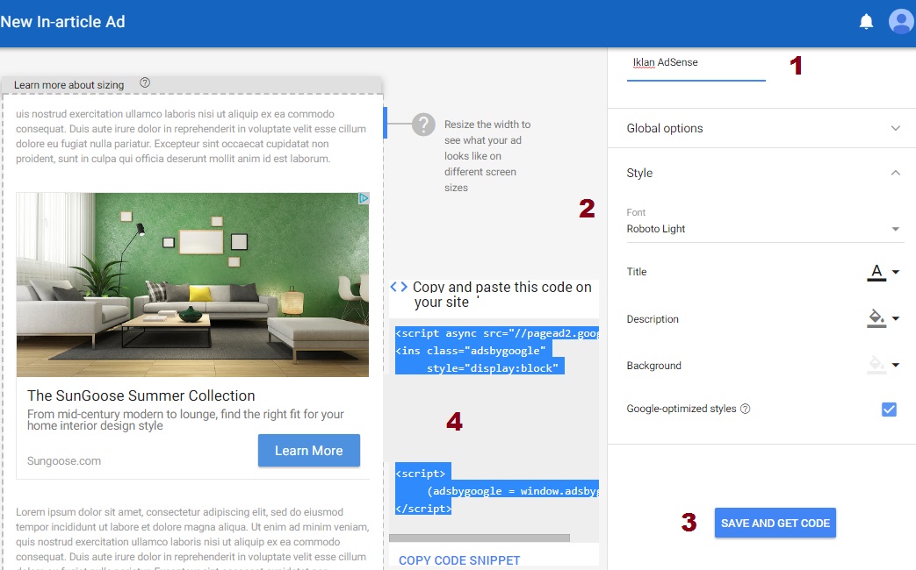Click the New In-article Ad page title
This screenshot has height=570, width=916.
62,22
